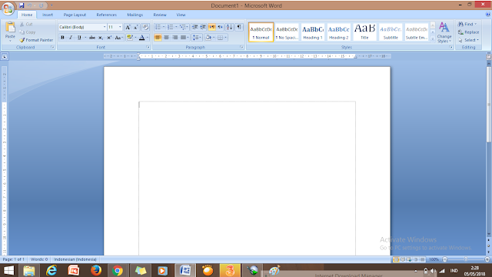Toggle bold formatting
The height and width of the screenshot is (277, 492).
[x=62, y=38]
